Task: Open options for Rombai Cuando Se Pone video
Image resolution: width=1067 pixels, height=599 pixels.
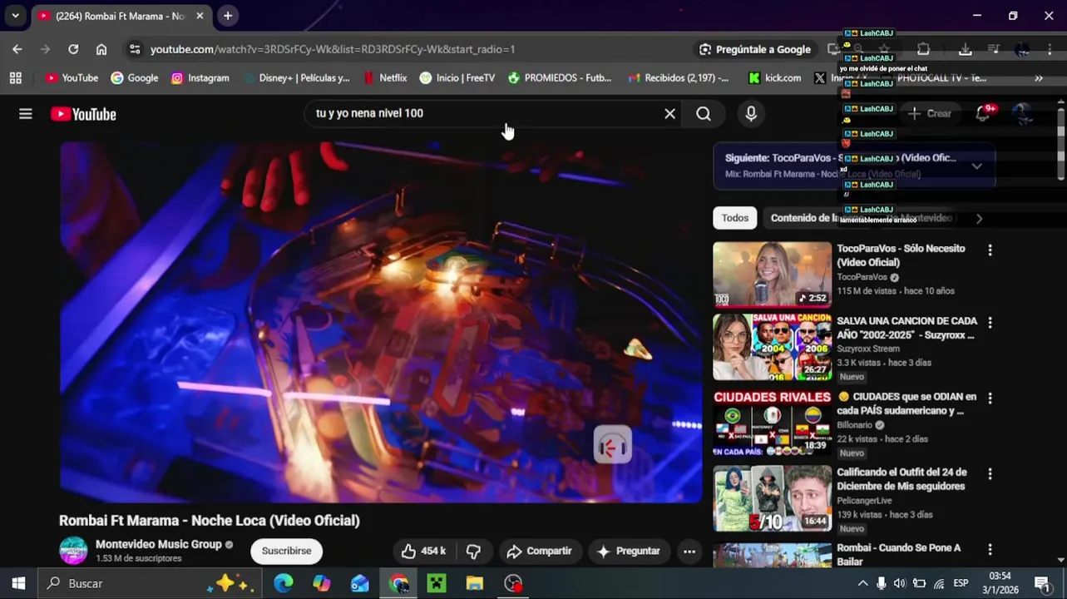Action: point(990,550)
